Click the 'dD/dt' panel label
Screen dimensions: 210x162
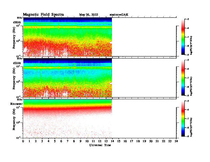click(x=17, y=63)
